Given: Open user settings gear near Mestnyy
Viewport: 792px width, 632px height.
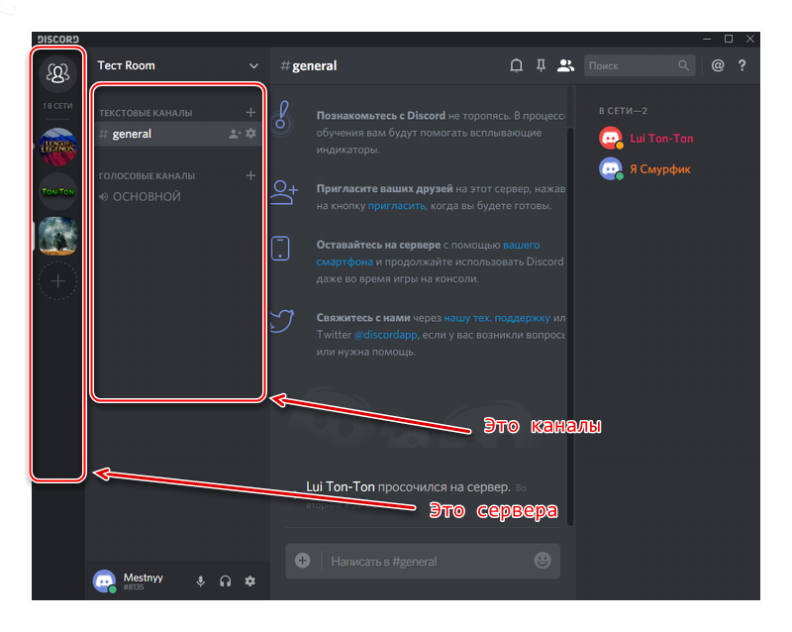Looking at the screenshot, I should click(250, 581).
